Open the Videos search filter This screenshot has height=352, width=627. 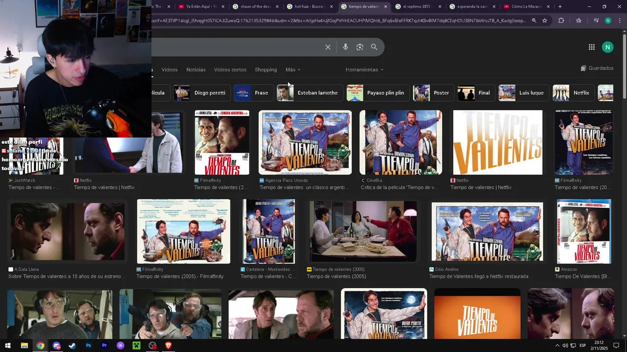169,69
